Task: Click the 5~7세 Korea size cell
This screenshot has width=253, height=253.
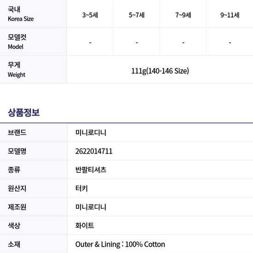Action: (x=137, y=14)
